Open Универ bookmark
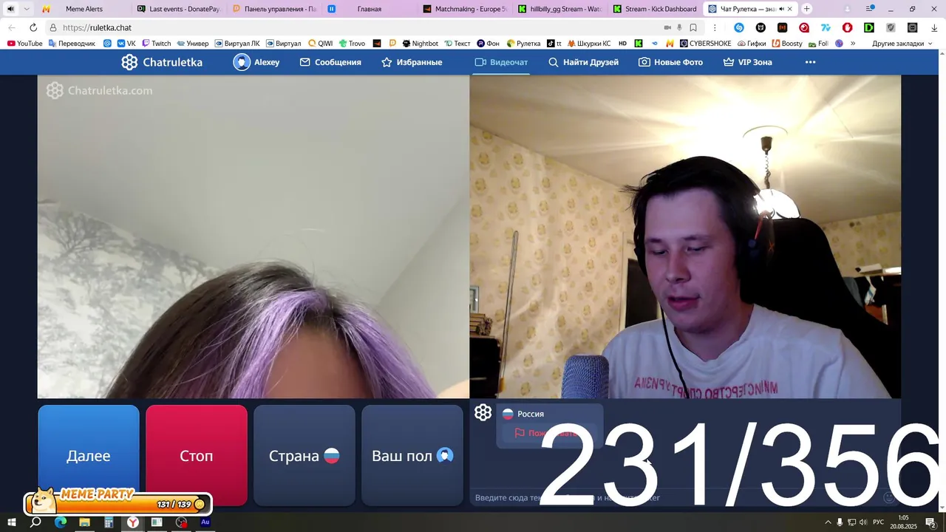Viewport: 946px width, 532px height. (192, 44)
